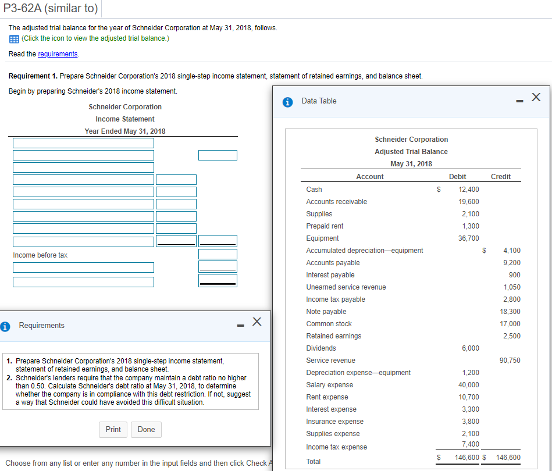Close the Requirements dialog
552x471 pixels.
257,322
